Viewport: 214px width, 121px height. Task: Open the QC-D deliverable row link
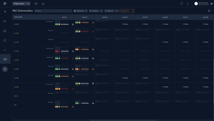(x=16, y=96)
